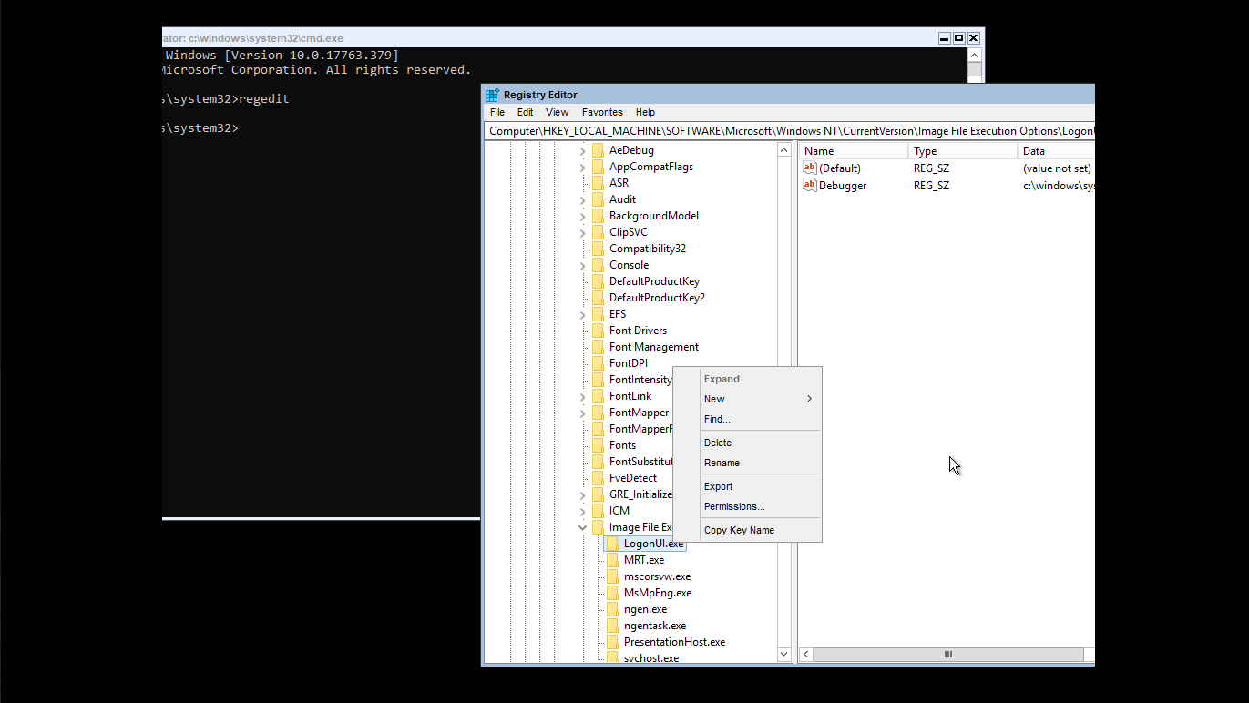Click the values pane horizontal scrollbar thumb
The width and height of the screenshot is (1249, 703).
click(x=948, y=654)
